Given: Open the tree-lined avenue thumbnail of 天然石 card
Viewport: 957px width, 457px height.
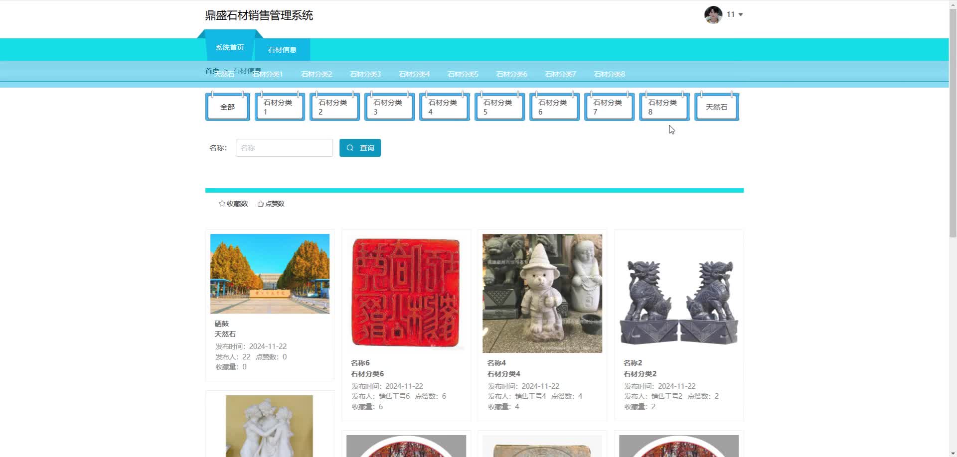Looking at the screenshot, I should (270, 274).
